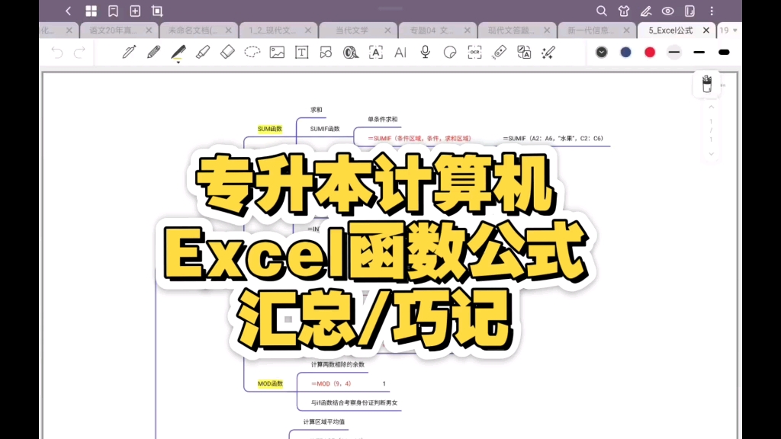Viewport: 781px width, 439px height.
Task: Select the Shape tool
Action: click(x=326, y=52)
